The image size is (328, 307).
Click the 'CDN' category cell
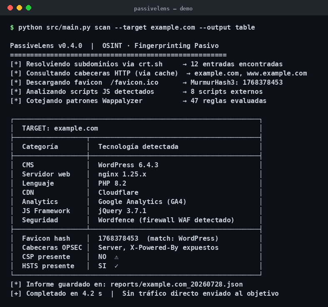(x=28, y=192)
